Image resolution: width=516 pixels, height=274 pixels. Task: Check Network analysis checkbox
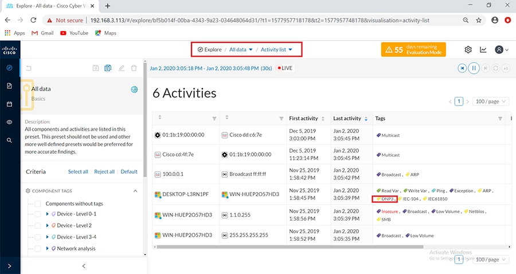(x=38, y=249)
